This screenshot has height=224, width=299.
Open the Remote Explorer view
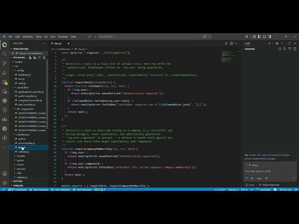coord(5,91)
